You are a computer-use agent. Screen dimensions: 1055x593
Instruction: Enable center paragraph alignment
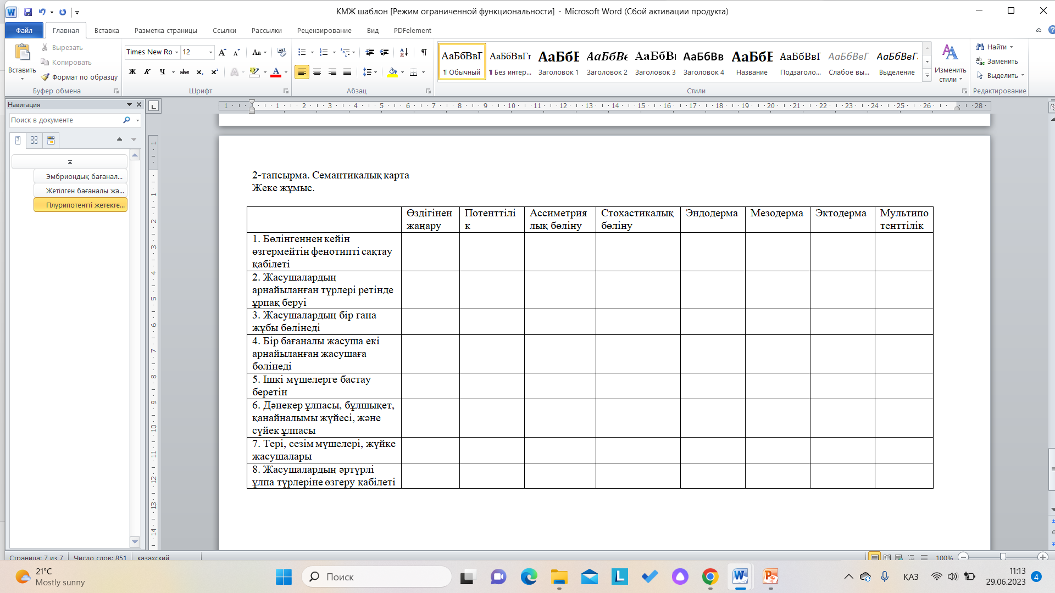coord(317,72)
